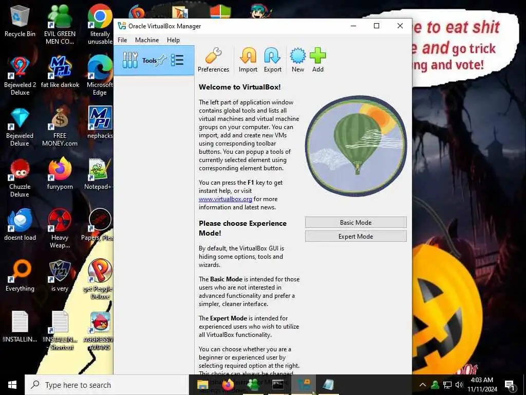Select the Tools item in left pane

tap(154, 61)
